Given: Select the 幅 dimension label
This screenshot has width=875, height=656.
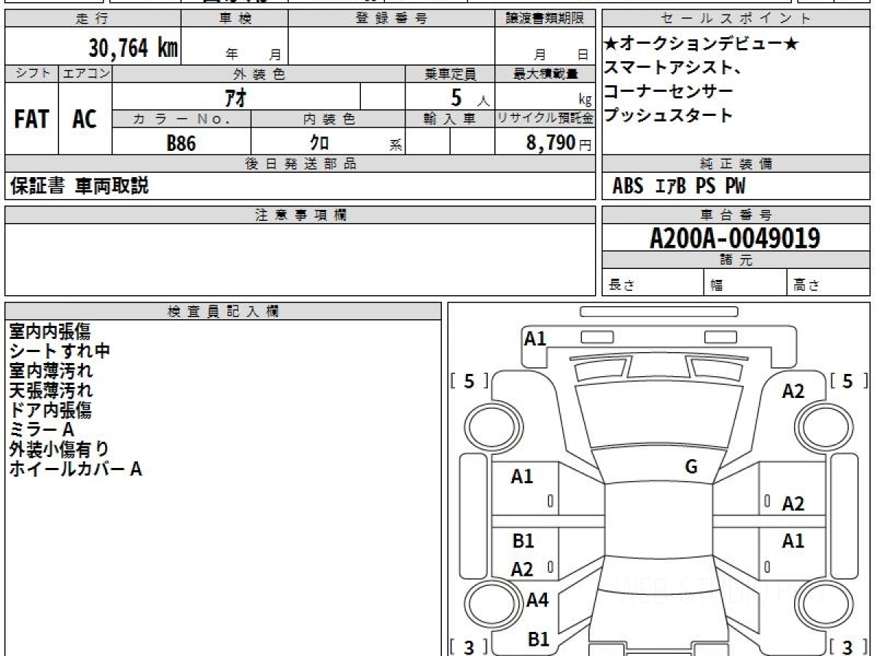Looking at the screenshot, I should pos(717,286).
